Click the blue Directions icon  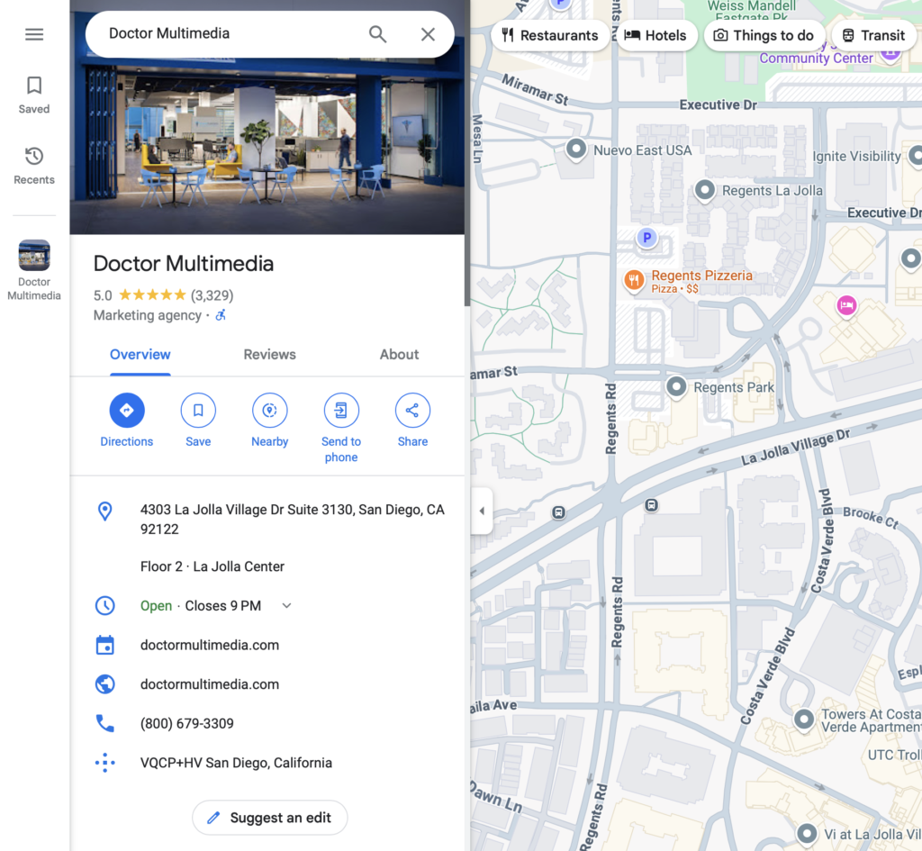127,411
